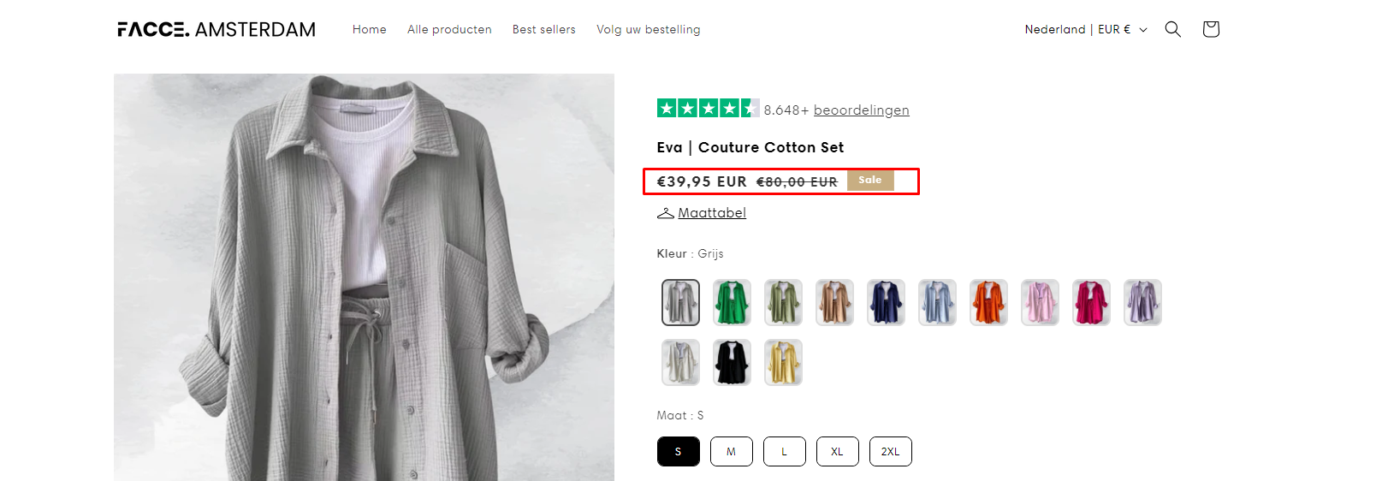Click Volg uw bestelling link

coord(648,29)
